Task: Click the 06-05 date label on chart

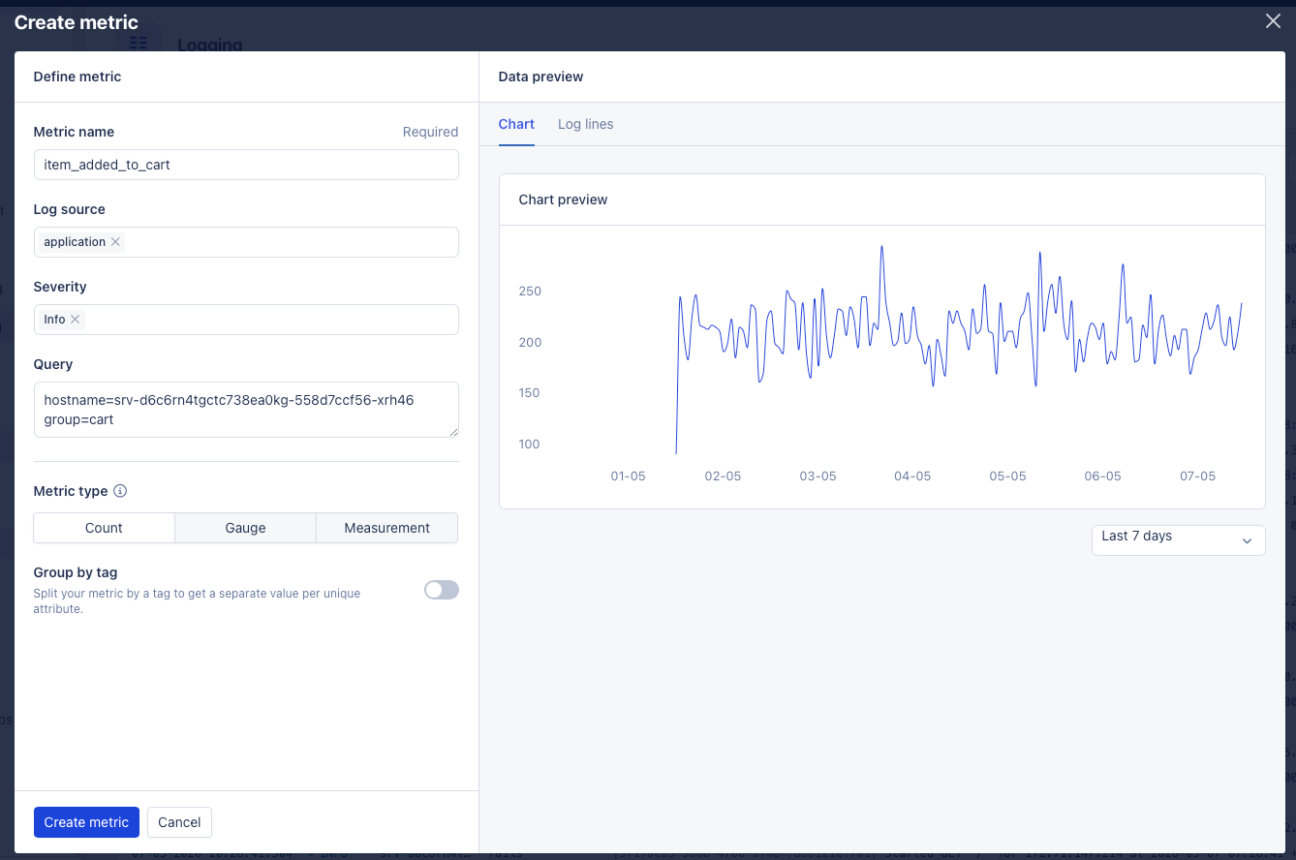Action: pos(1102,476)
